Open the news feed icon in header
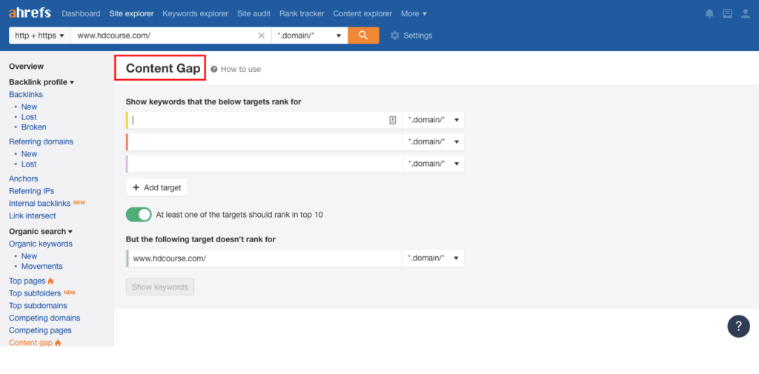This screenshot has width=759, height=374. [728, 13]
